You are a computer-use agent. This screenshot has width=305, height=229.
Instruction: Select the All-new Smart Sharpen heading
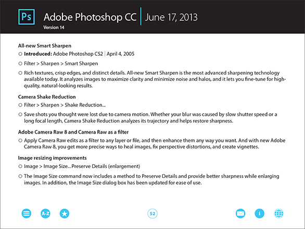[x=45, y=46]
